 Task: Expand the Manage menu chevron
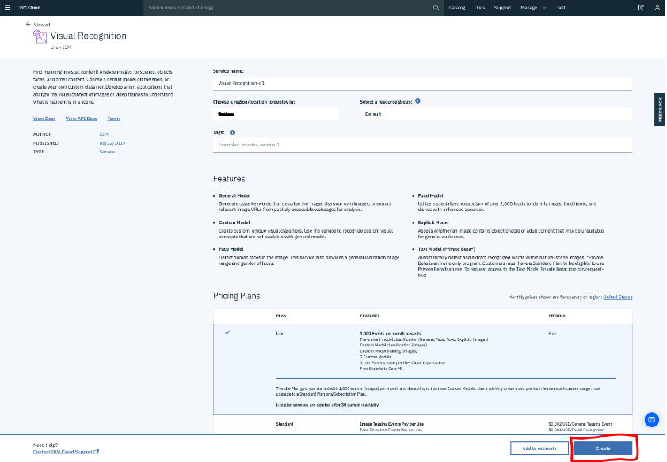[544, 8]
